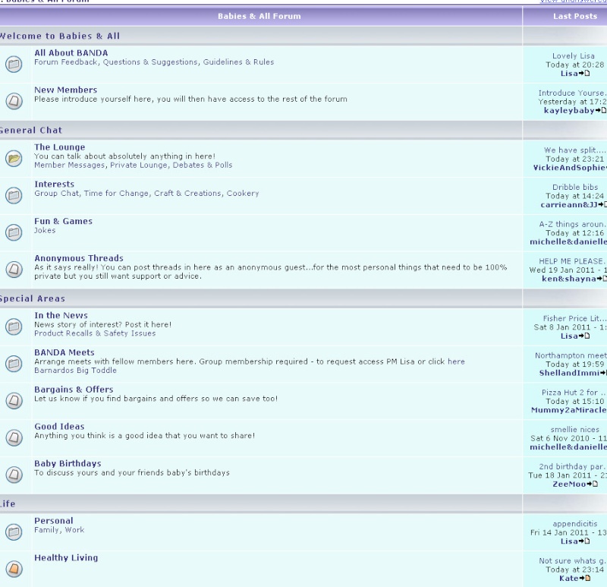Open the Forum Feedback subforum

[65, 62]
